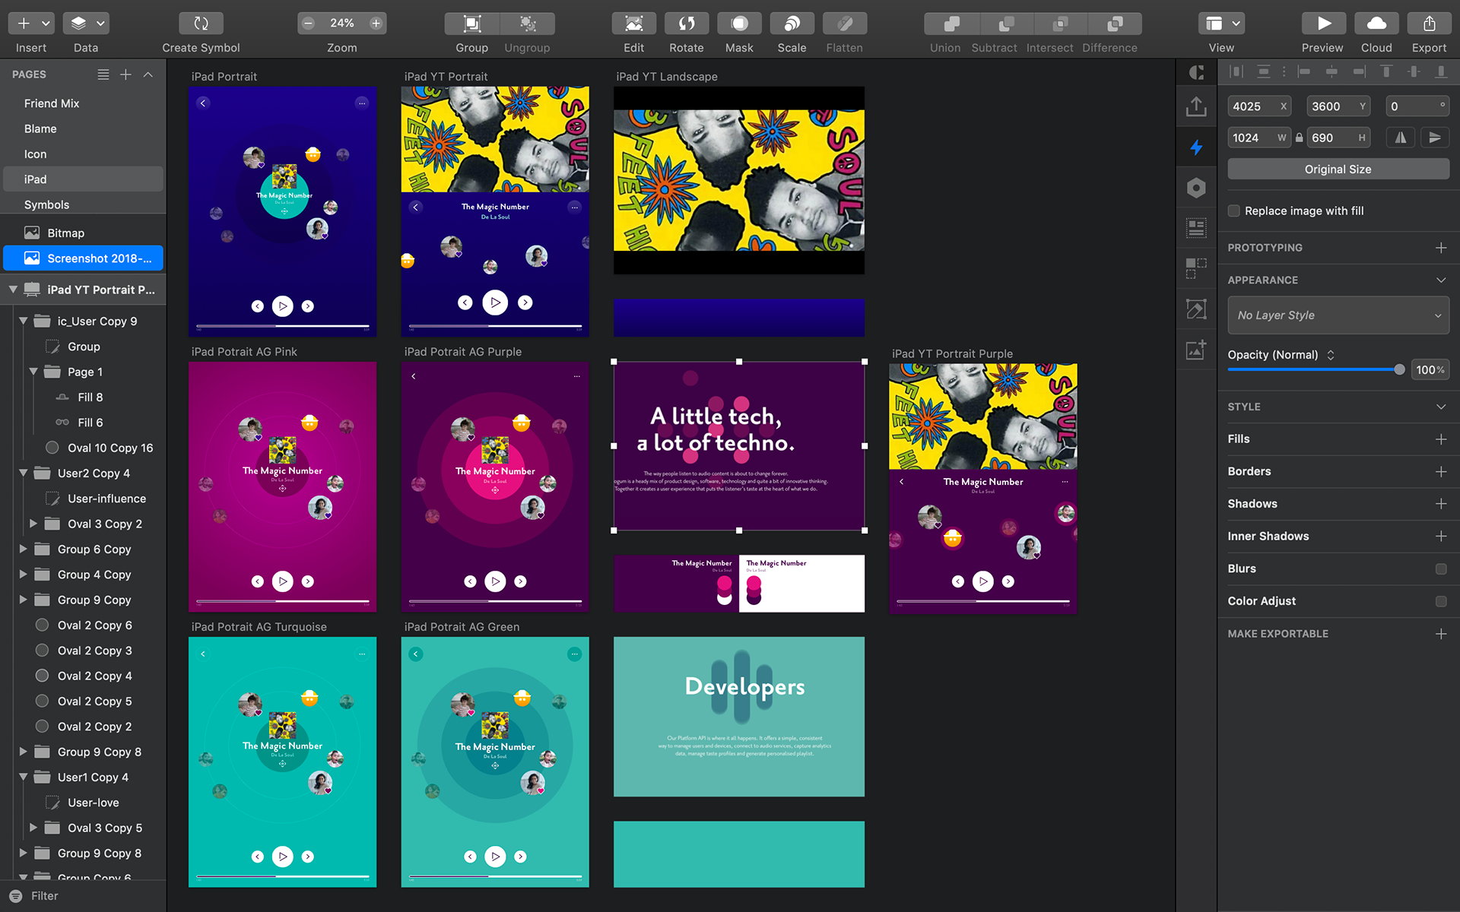The width and height of the screenshot is (1460, 912).
Task: Click the X position field 4025
Action: pos(1260,106)
